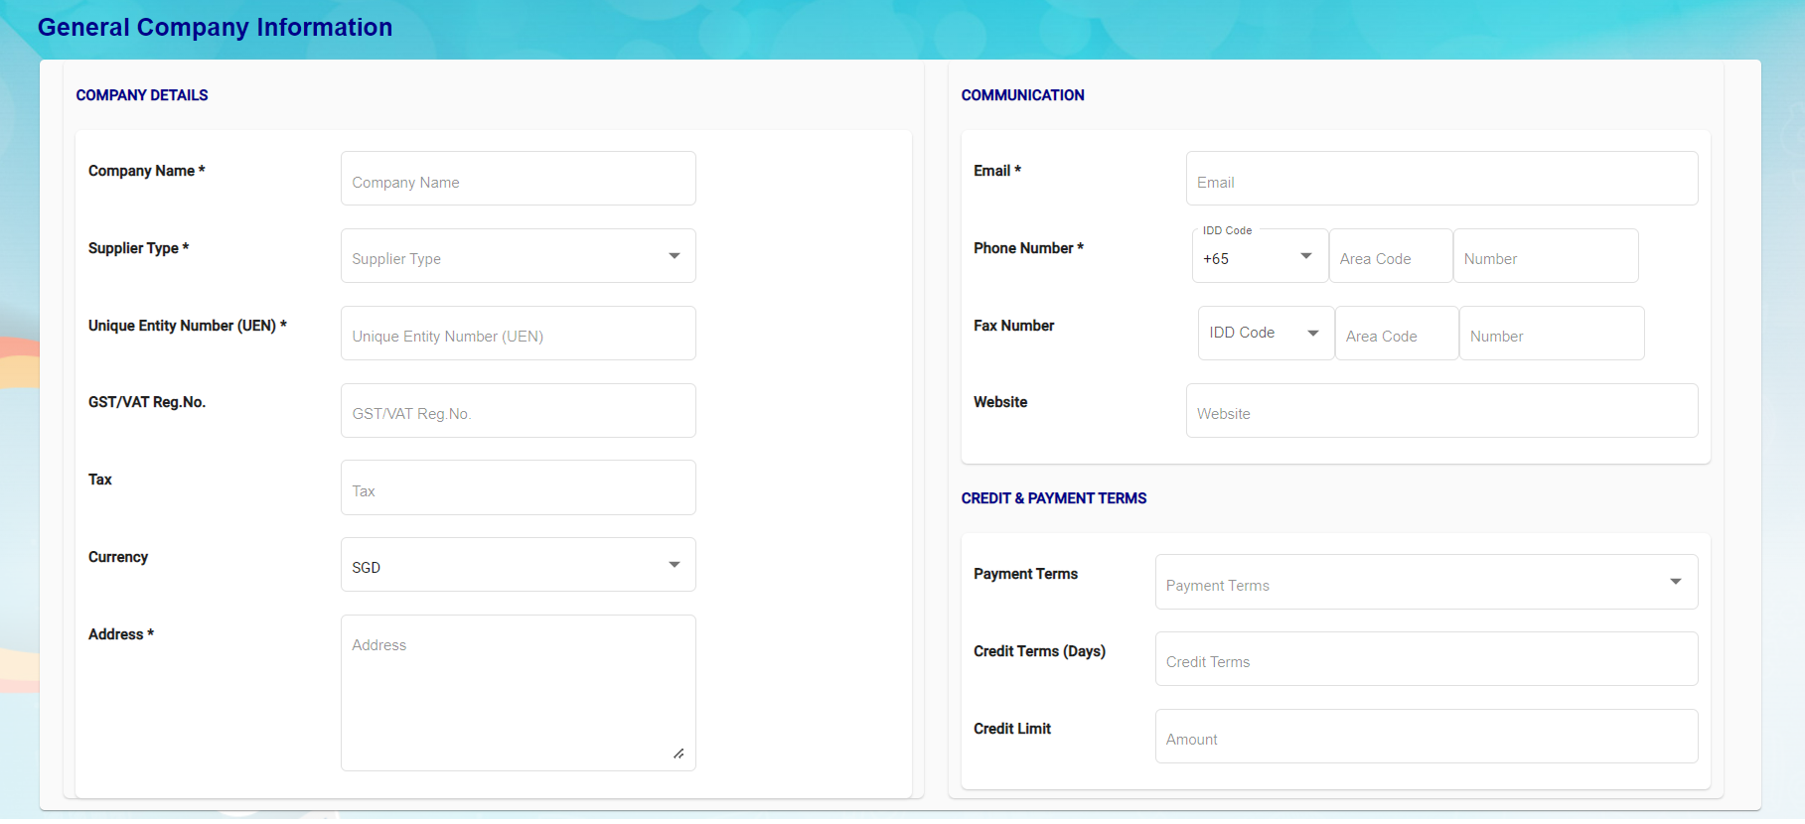Click the Company Name input field
This screenshot has width=1805, height=824.
click(x=518, y=180)
